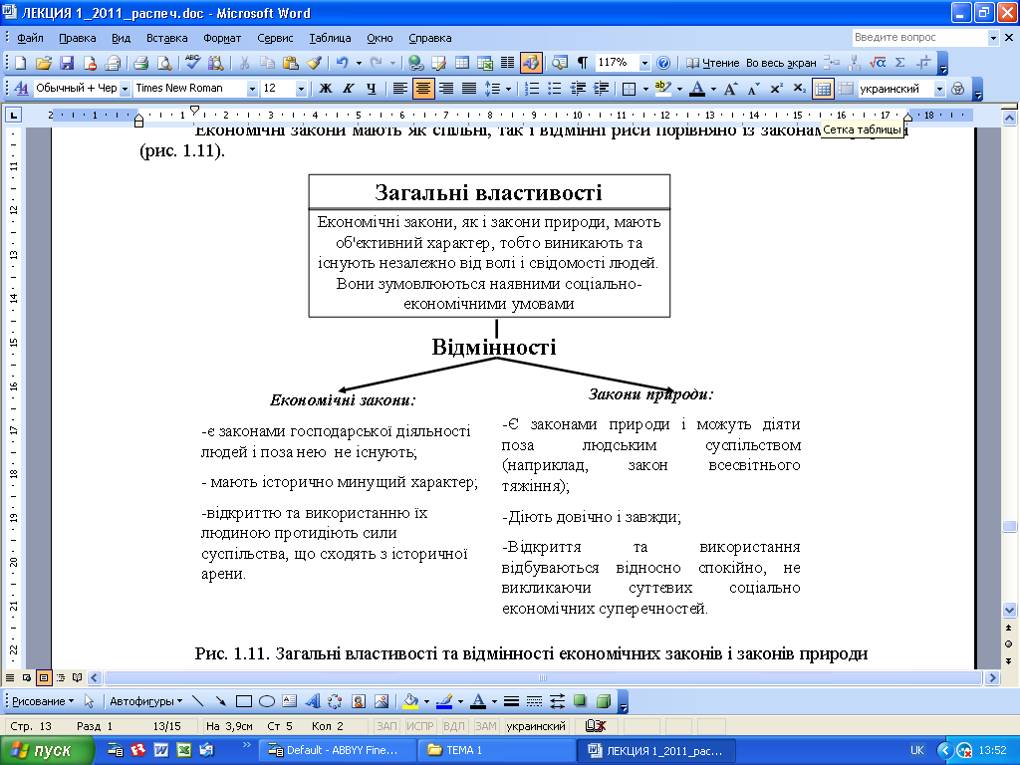
Task: Click the Paste clipboard icon
Action: (291, 63)
